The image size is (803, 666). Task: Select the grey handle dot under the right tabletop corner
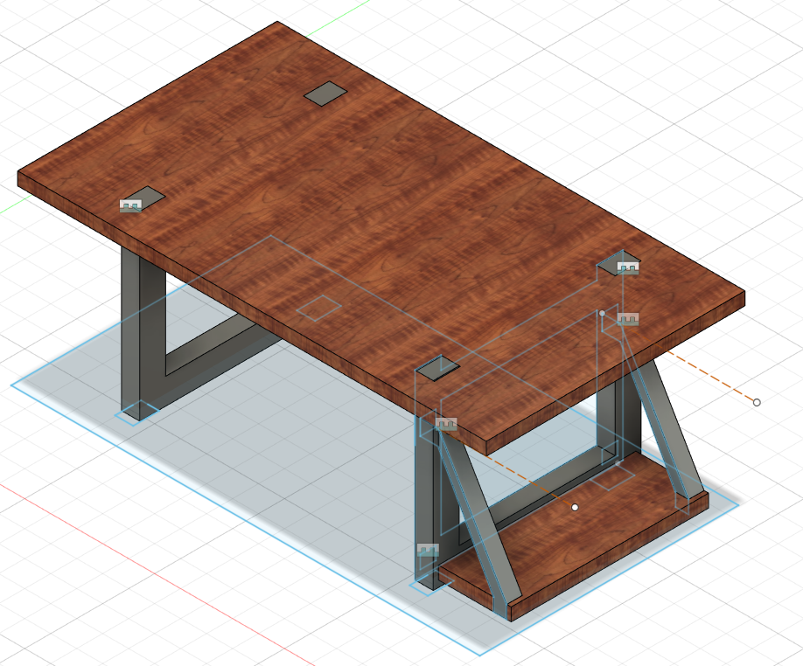click(x=602, y=313)
